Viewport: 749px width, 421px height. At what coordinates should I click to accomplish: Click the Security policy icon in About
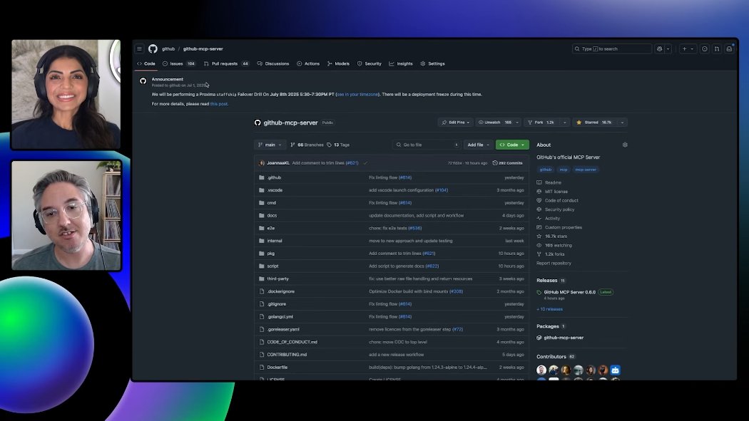539,209
